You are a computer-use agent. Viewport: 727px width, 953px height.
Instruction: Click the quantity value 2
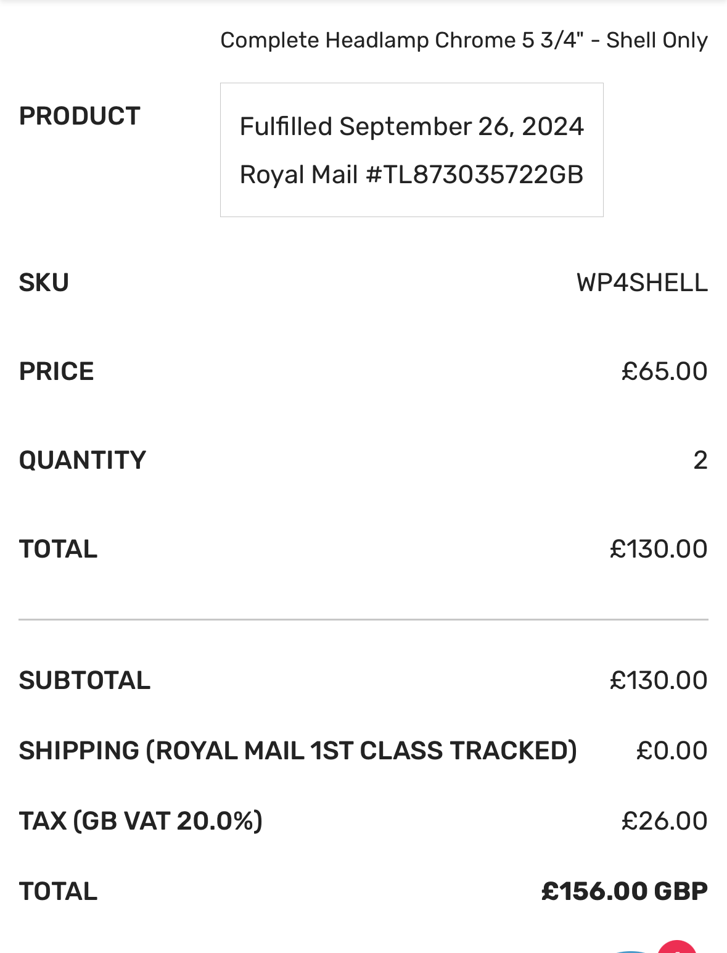tap(700, 460)
